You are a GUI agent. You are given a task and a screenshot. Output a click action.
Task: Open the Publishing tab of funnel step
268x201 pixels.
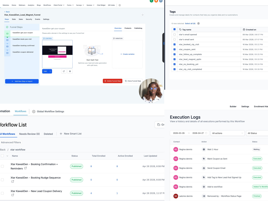138,28
